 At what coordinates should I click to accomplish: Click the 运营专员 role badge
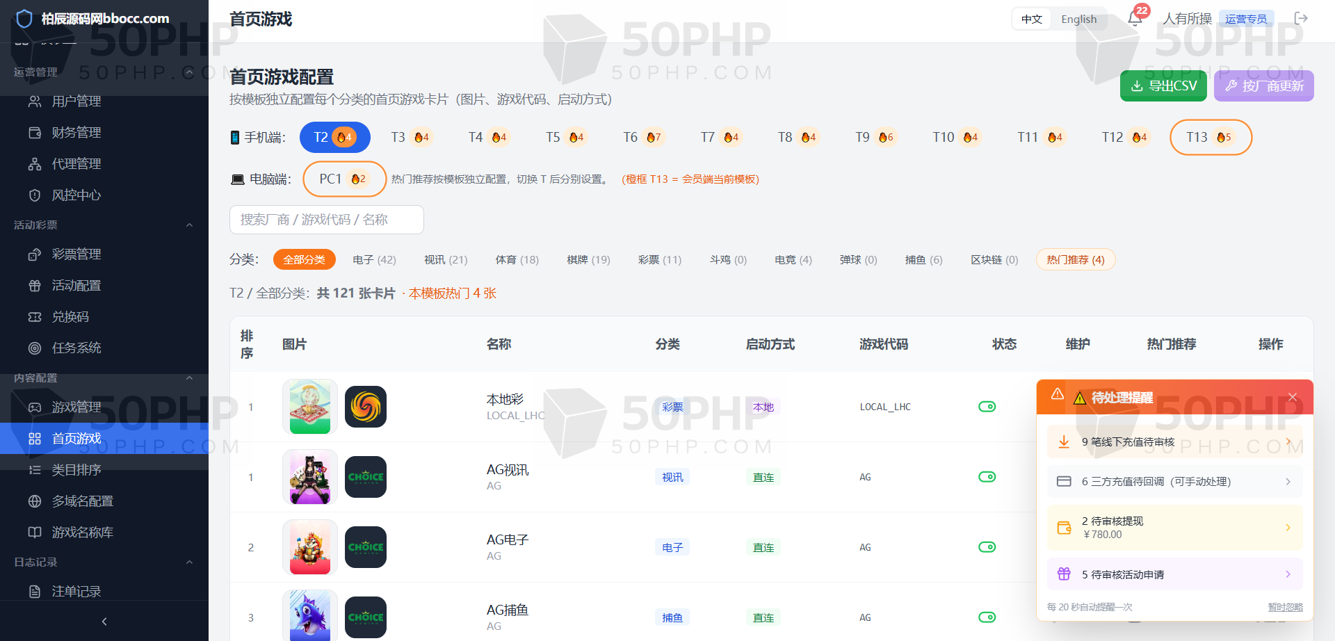1246,19
